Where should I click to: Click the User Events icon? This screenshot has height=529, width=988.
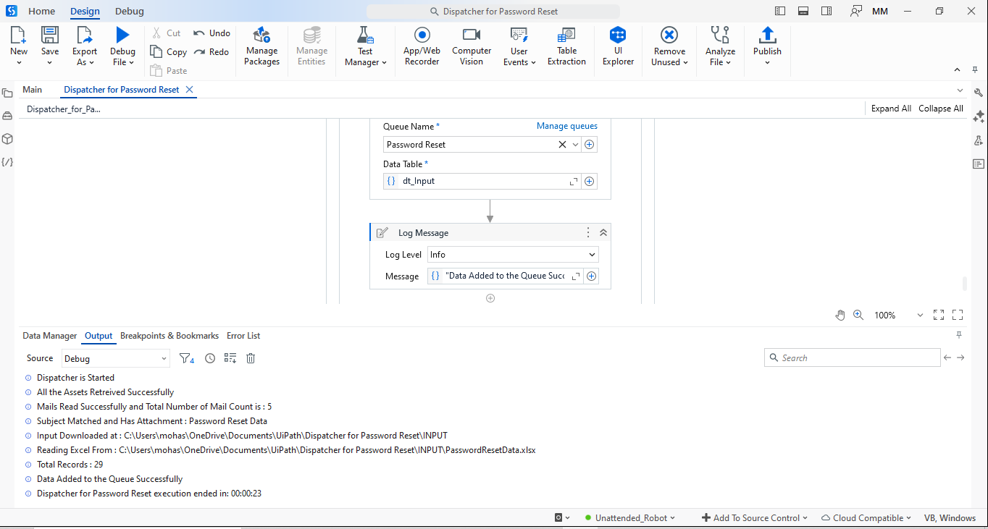point(519,35)
